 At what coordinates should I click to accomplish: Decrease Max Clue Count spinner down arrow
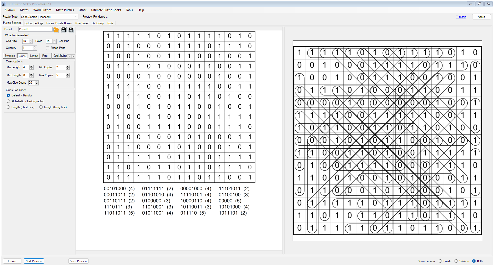pyautogui.click(x=37, y=84)
